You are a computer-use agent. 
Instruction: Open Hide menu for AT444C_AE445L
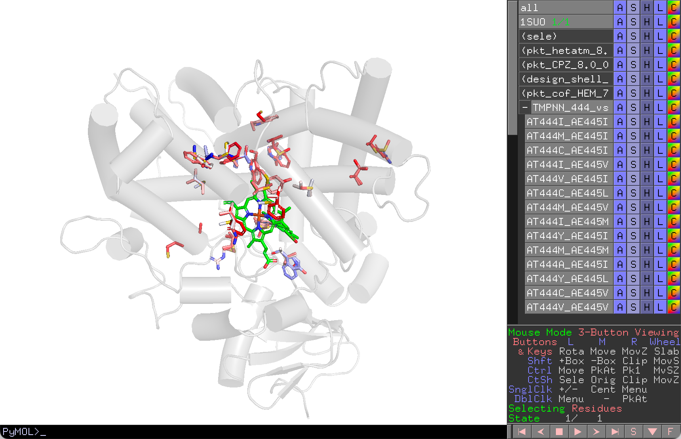(x=647, y=193)
